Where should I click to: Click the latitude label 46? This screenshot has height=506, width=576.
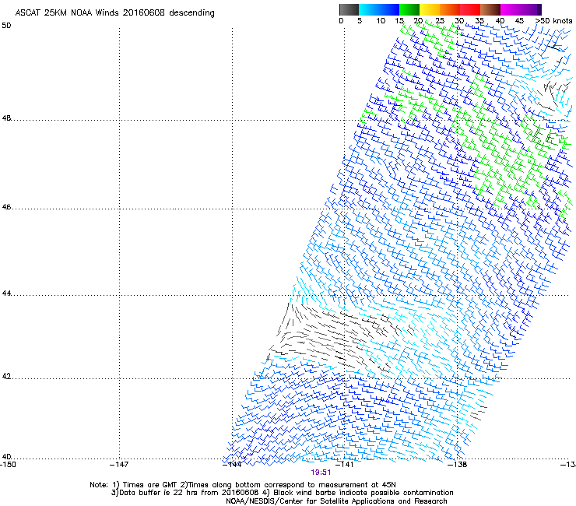[6, 207]
